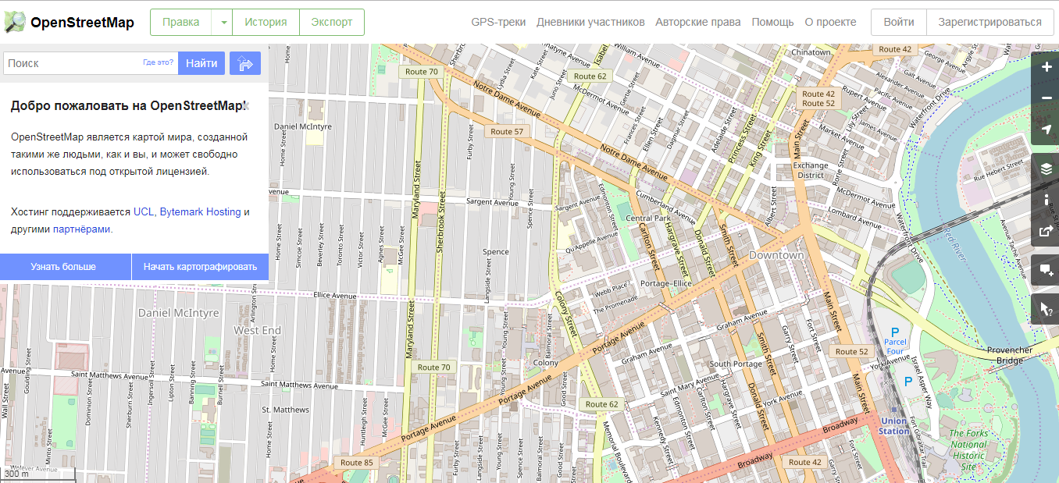The width and height of the screenshot is (1059, 483).
Task: Click the 'South Portage' label
Action: point(736,364)
